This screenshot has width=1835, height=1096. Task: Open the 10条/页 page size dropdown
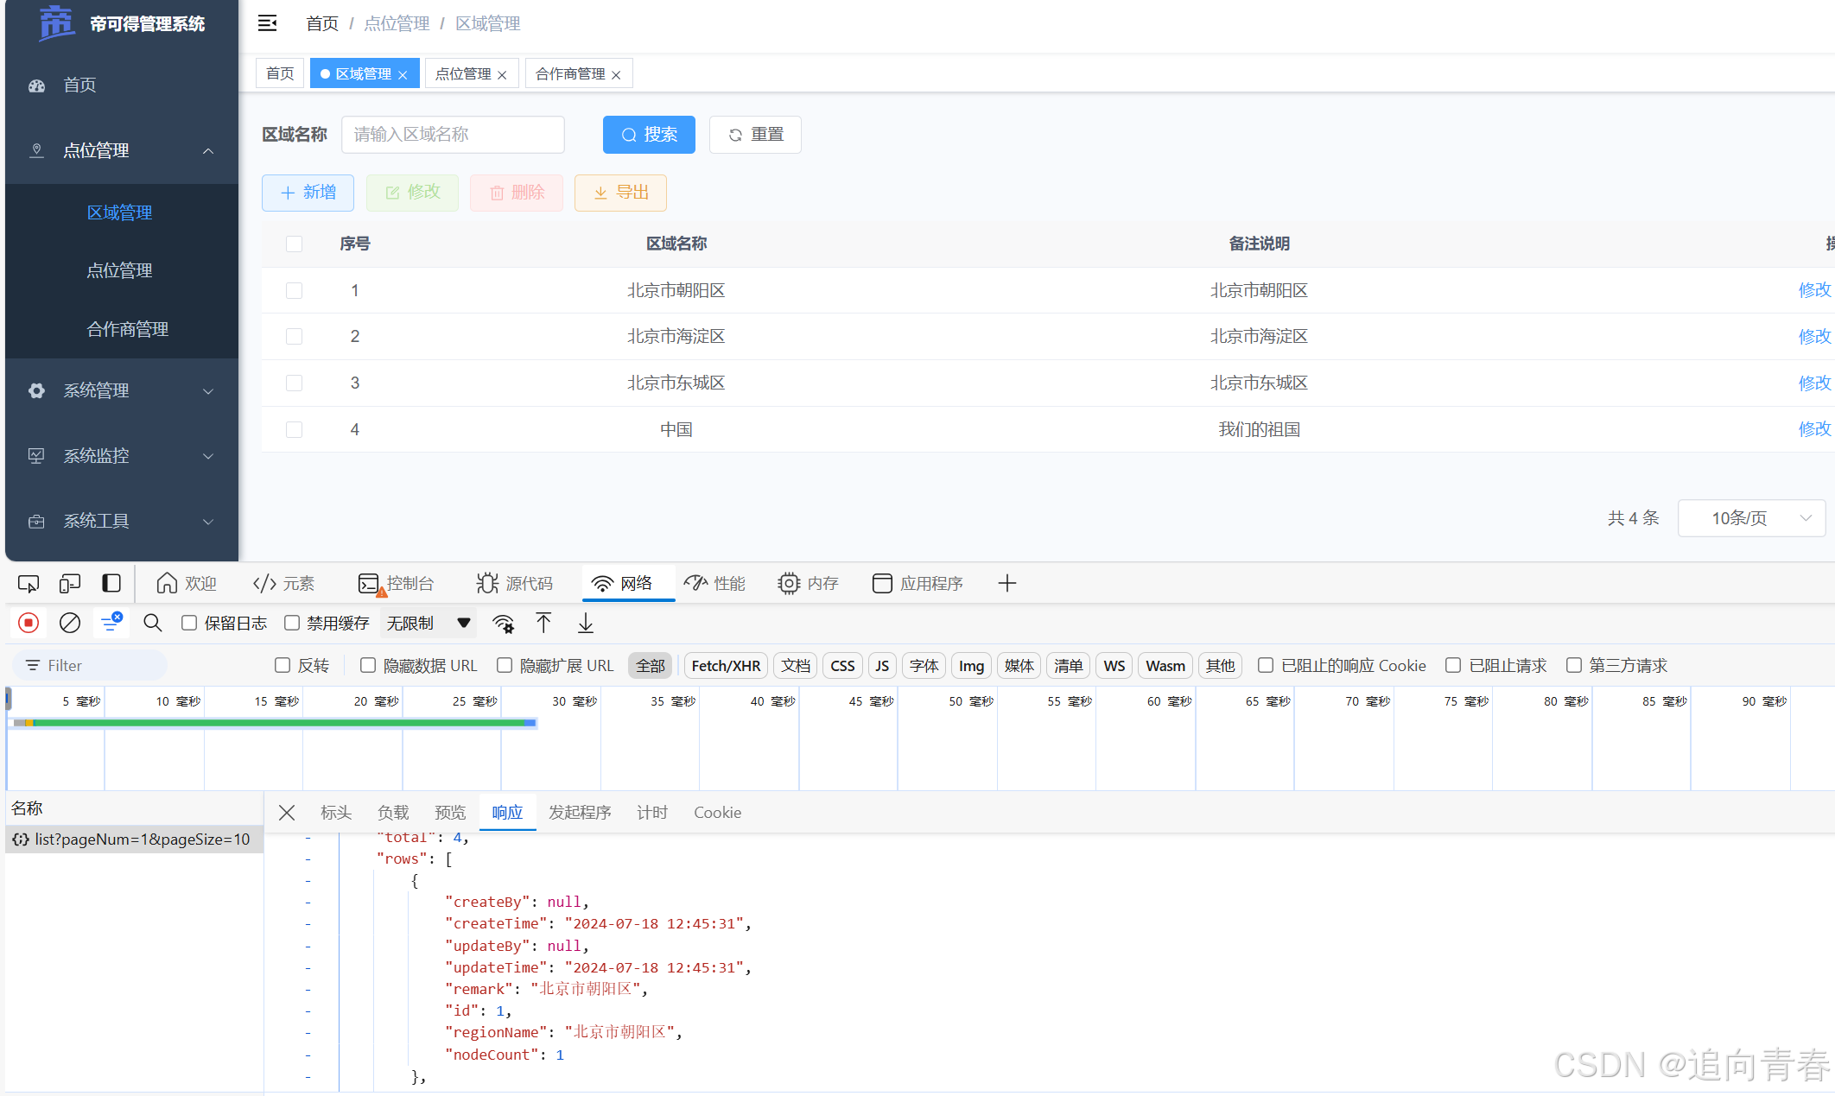[x=1751, y=518]
